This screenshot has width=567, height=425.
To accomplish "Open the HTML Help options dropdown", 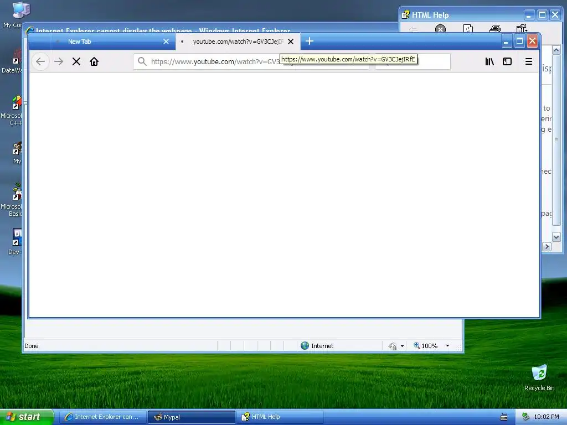I will pyautogui.click(x=522, y=29).
